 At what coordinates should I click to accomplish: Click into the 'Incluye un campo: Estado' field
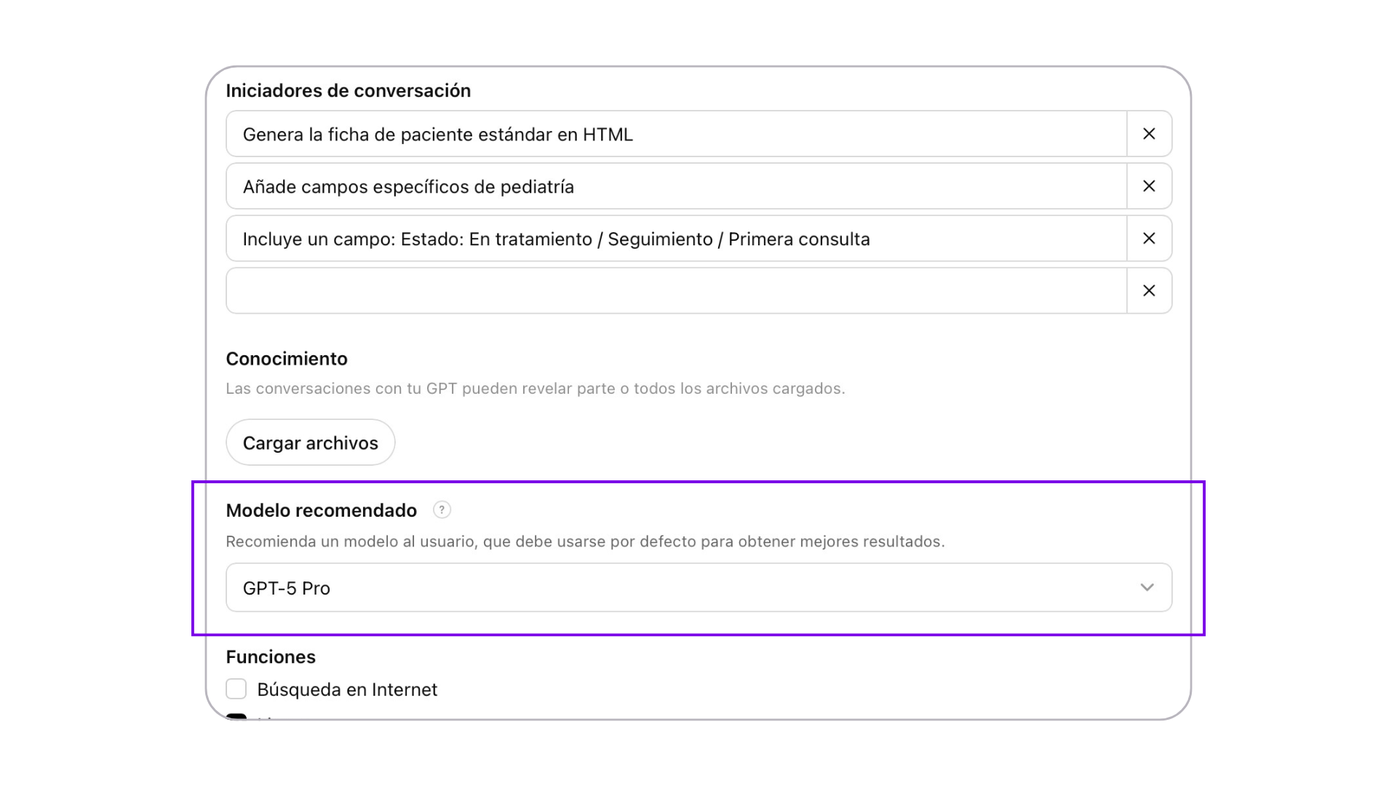[677, 239]
